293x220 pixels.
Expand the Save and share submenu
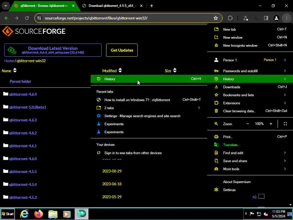pos(250,161)
